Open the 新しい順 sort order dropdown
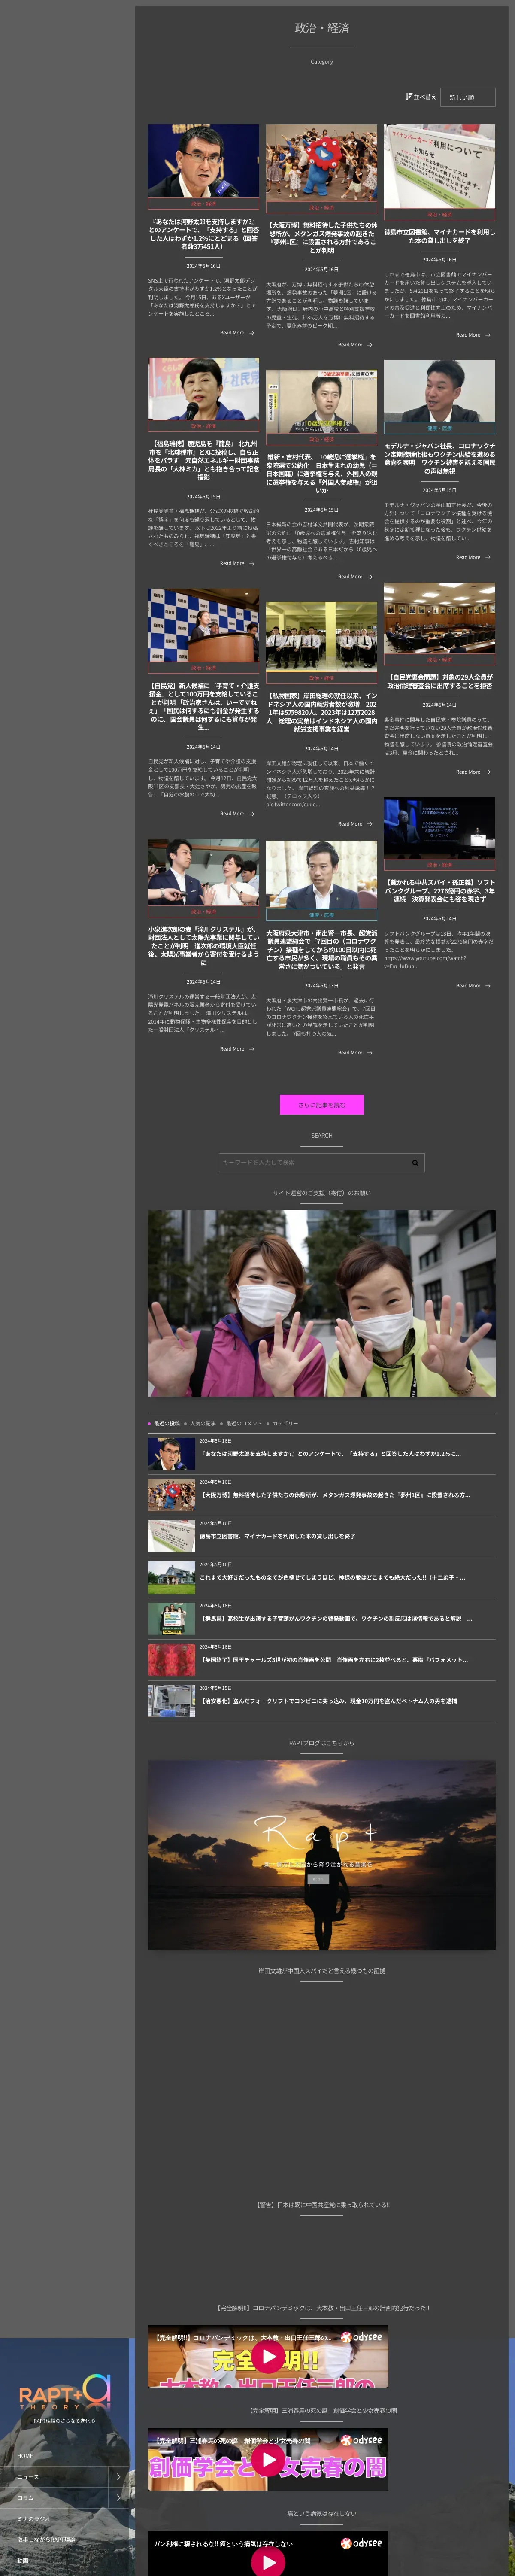This screenshot has height=2576, width=515. (468, 97)
